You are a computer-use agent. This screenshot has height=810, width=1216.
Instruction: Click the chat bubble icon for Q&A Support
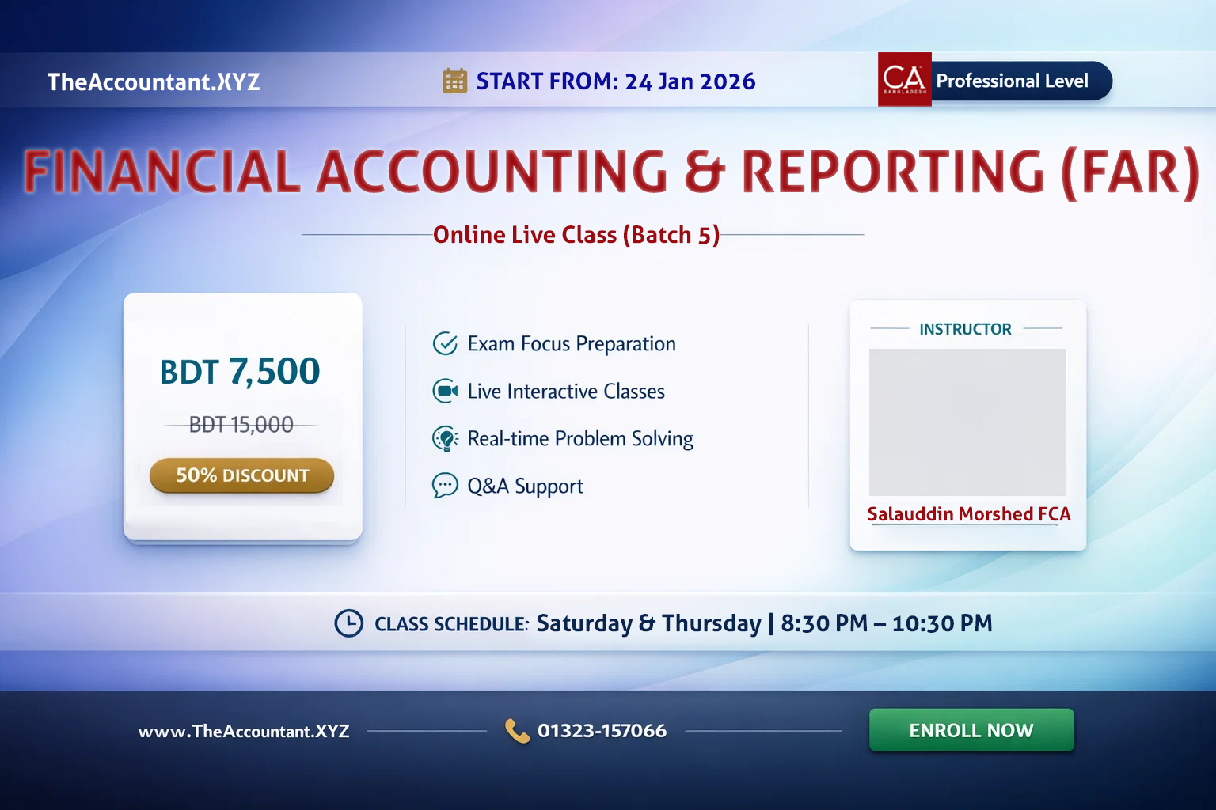[x=445, y=486]
